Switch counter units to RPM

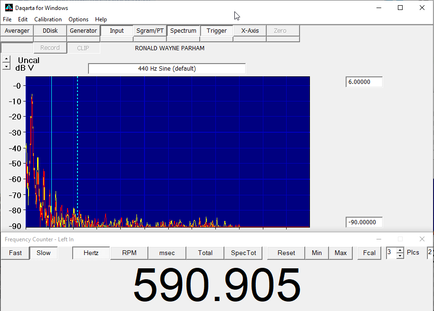[x=129, y=253]
